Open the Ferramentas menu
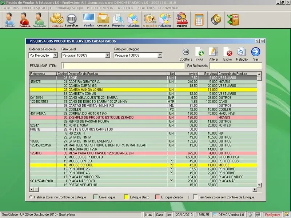The image size is (291, 218). (x=169, y=8)
